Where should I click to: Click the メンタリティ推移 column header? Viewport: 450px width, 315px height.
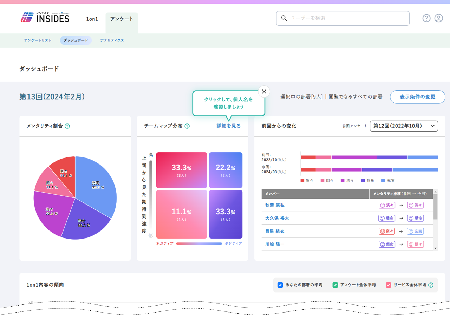click(x=401, y=194)
